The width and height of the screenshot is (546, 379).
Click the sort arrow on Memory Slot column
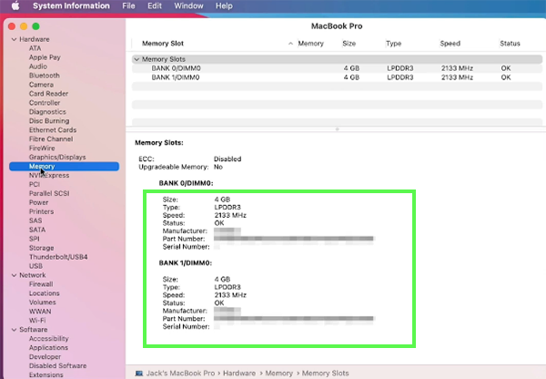coord(290,44)
